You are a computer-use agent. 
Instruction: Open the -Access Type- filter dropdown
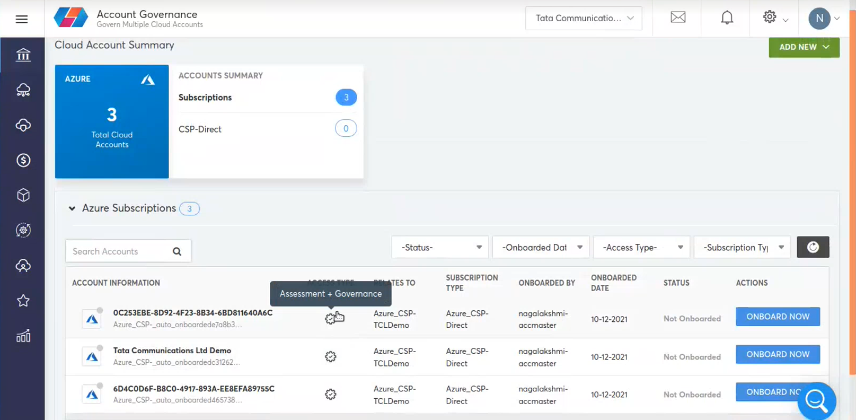click(641, 247)
